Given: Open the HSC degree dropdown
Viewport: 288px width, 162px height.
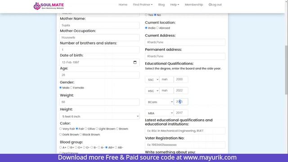Looking at the screenshot, I should [152, 91].
